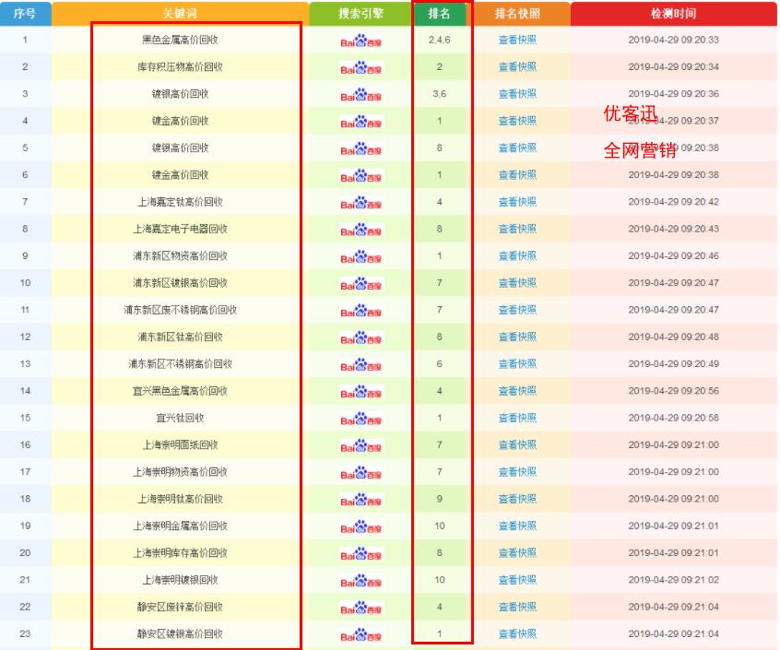View snapshot link for 浦东新区物资高价回收
This screenshot has width=780, height=650.
[x=517, y=255]
